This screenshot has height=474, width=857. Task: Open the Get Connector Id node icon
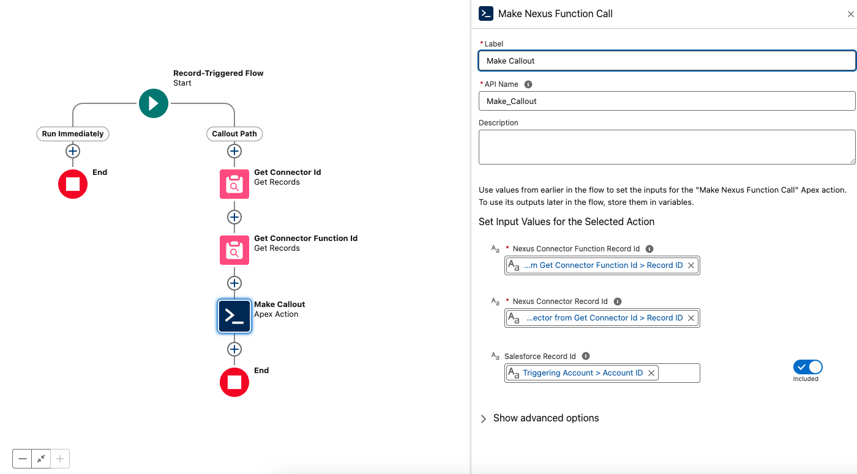pyautogui.click(x=234, y=184)
